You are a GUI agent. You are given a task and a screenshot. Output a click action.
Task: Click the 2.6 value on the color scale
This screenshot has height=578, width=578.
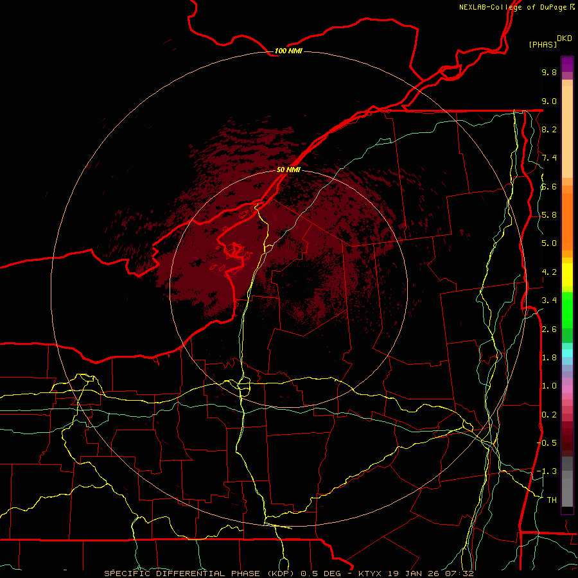pyautogui.click(x=549, y=329)
